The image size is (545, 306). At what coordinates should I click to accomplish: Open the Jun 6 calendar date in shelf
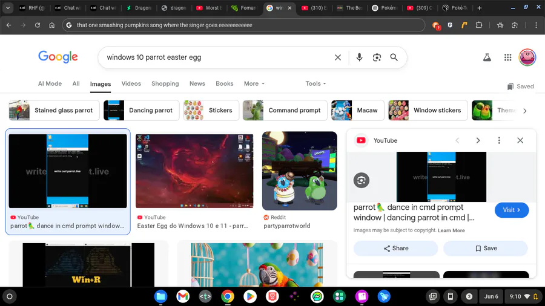click(490, 296)
